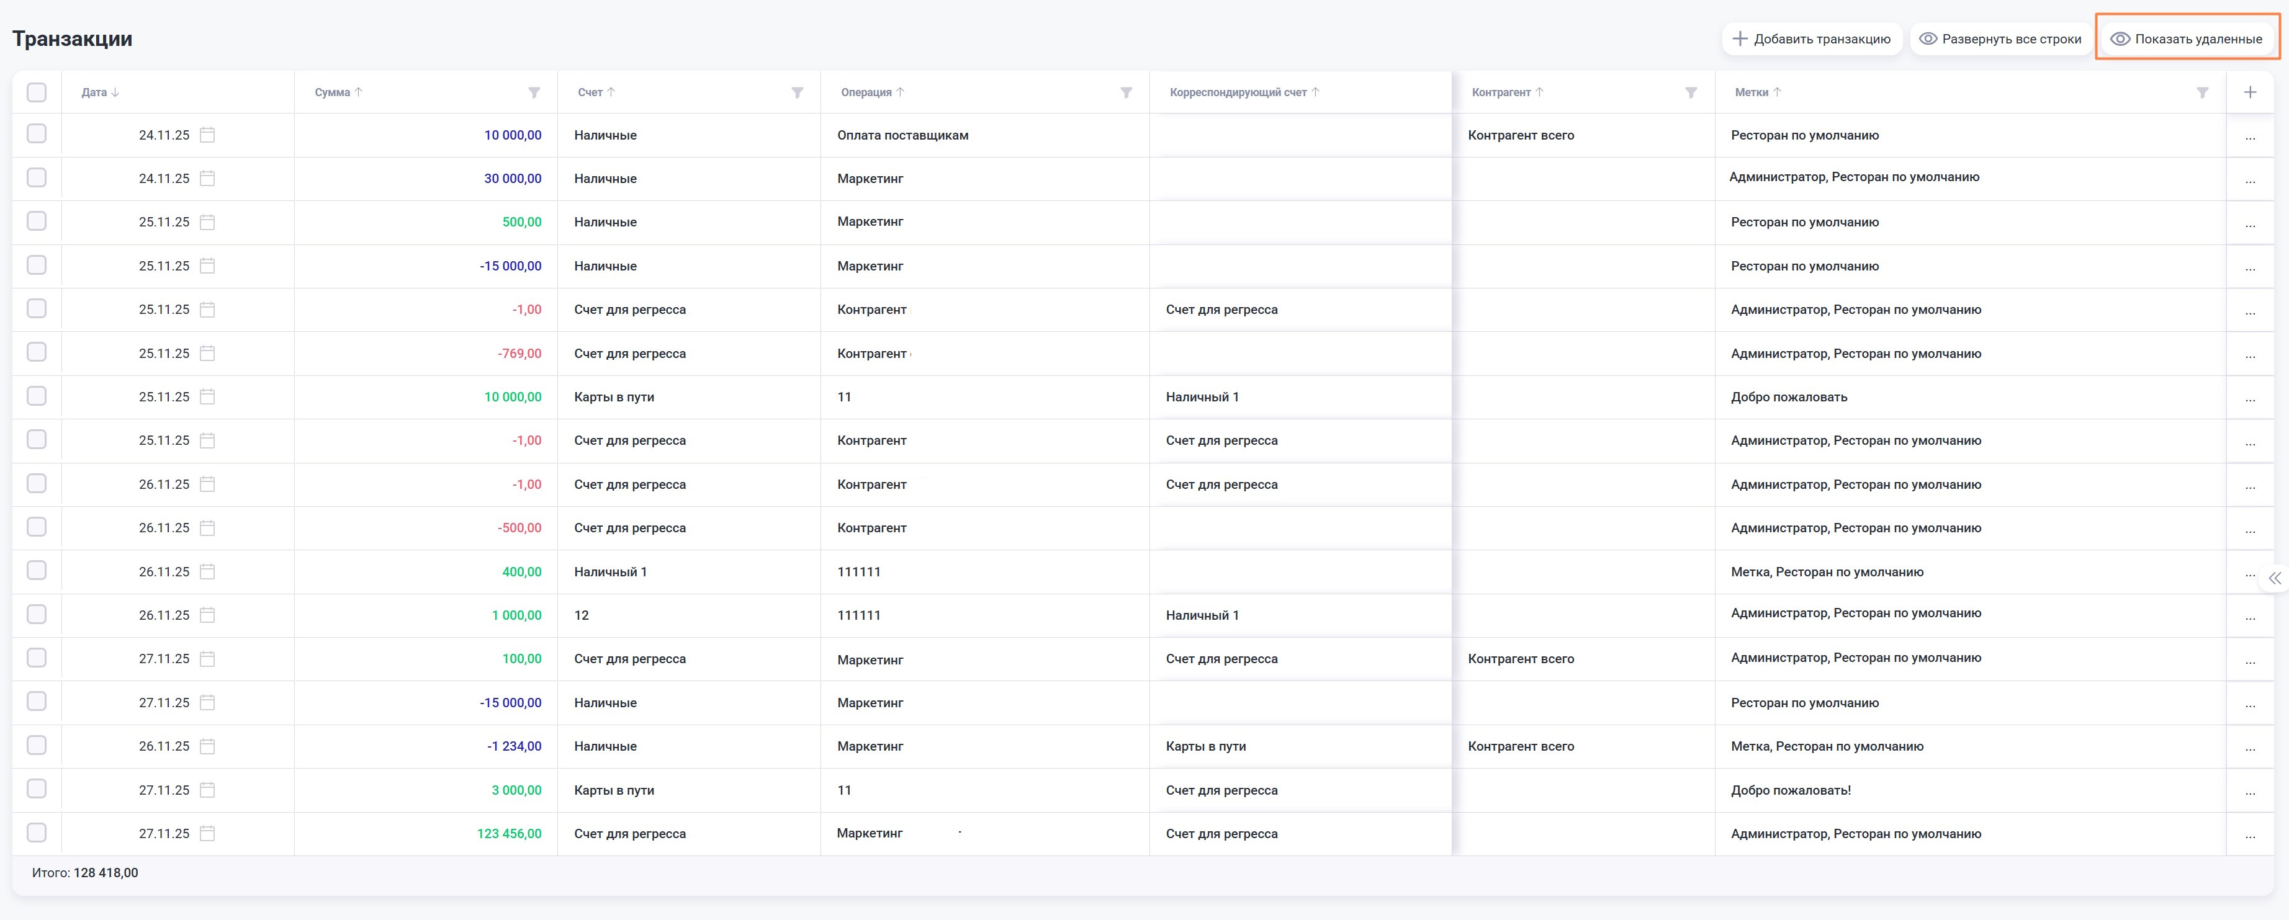Open three-dot menu for 3 000,00 row
This screenshot has height=920, width=2289.
point(2250,791)
